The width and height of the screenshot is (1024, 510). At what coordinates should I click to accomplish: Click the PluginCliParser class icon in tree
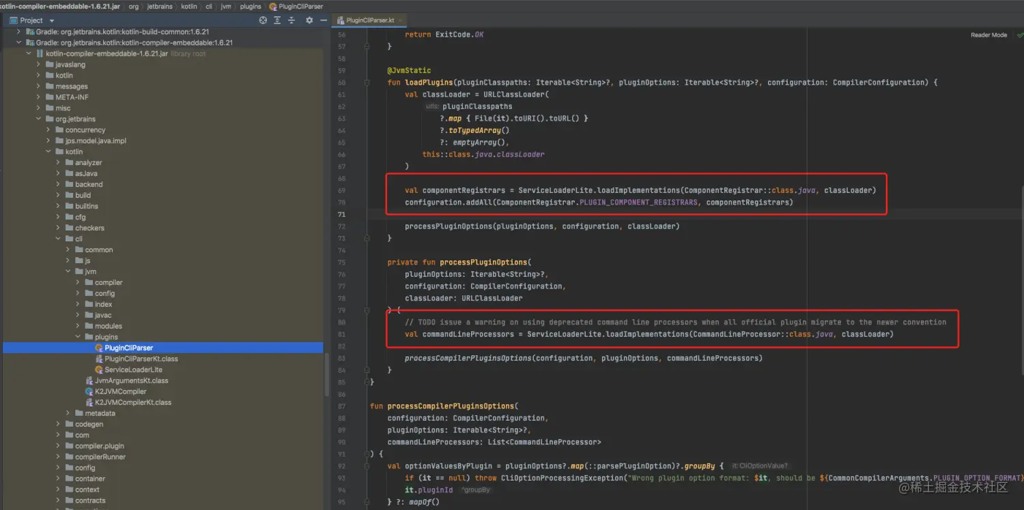tap(99, 348)
